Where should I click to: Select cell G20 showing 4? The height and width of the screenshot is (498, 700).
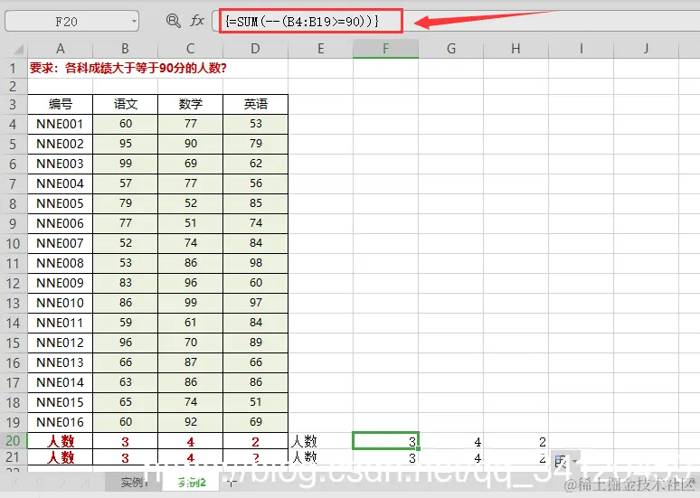coord(451,441)
